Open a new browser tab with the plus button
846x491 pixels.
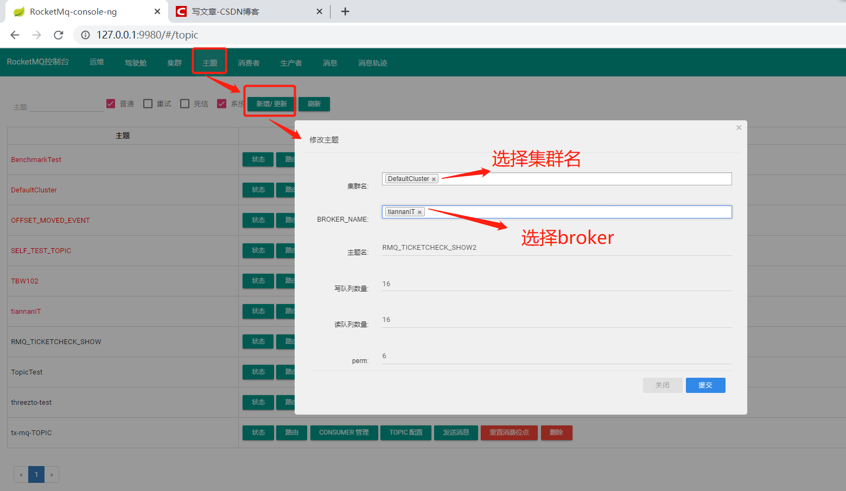tap(345, 11)
